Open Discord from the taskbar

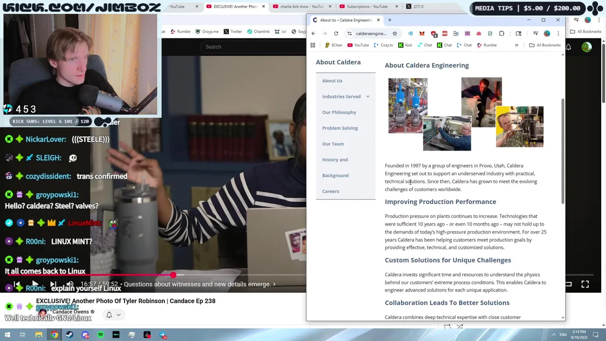coord(85,335)
